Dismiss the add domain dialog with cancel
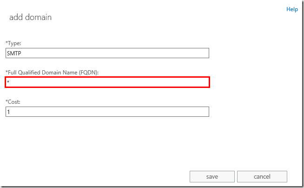The image size is (304, 188). click(262, 176)
